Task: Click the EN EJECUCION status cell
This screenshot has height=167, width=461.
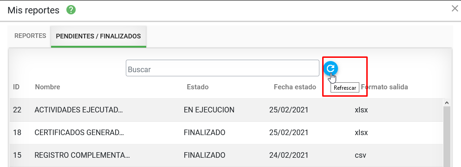Action: (209, 110)
